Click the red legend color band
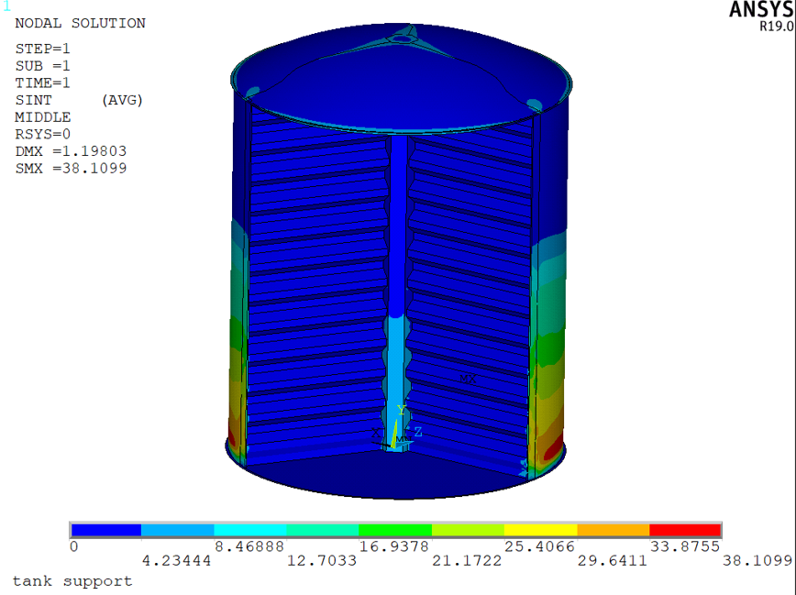 pyautogui.click(x=685, y=530)
